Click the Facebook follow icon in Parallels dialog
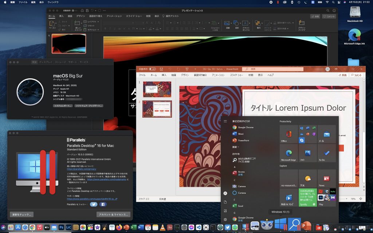Screen dimensions: 373x233 [x=103, y=205]
